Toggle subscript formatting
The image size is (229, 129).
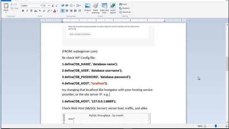click(x=40, y=11)
